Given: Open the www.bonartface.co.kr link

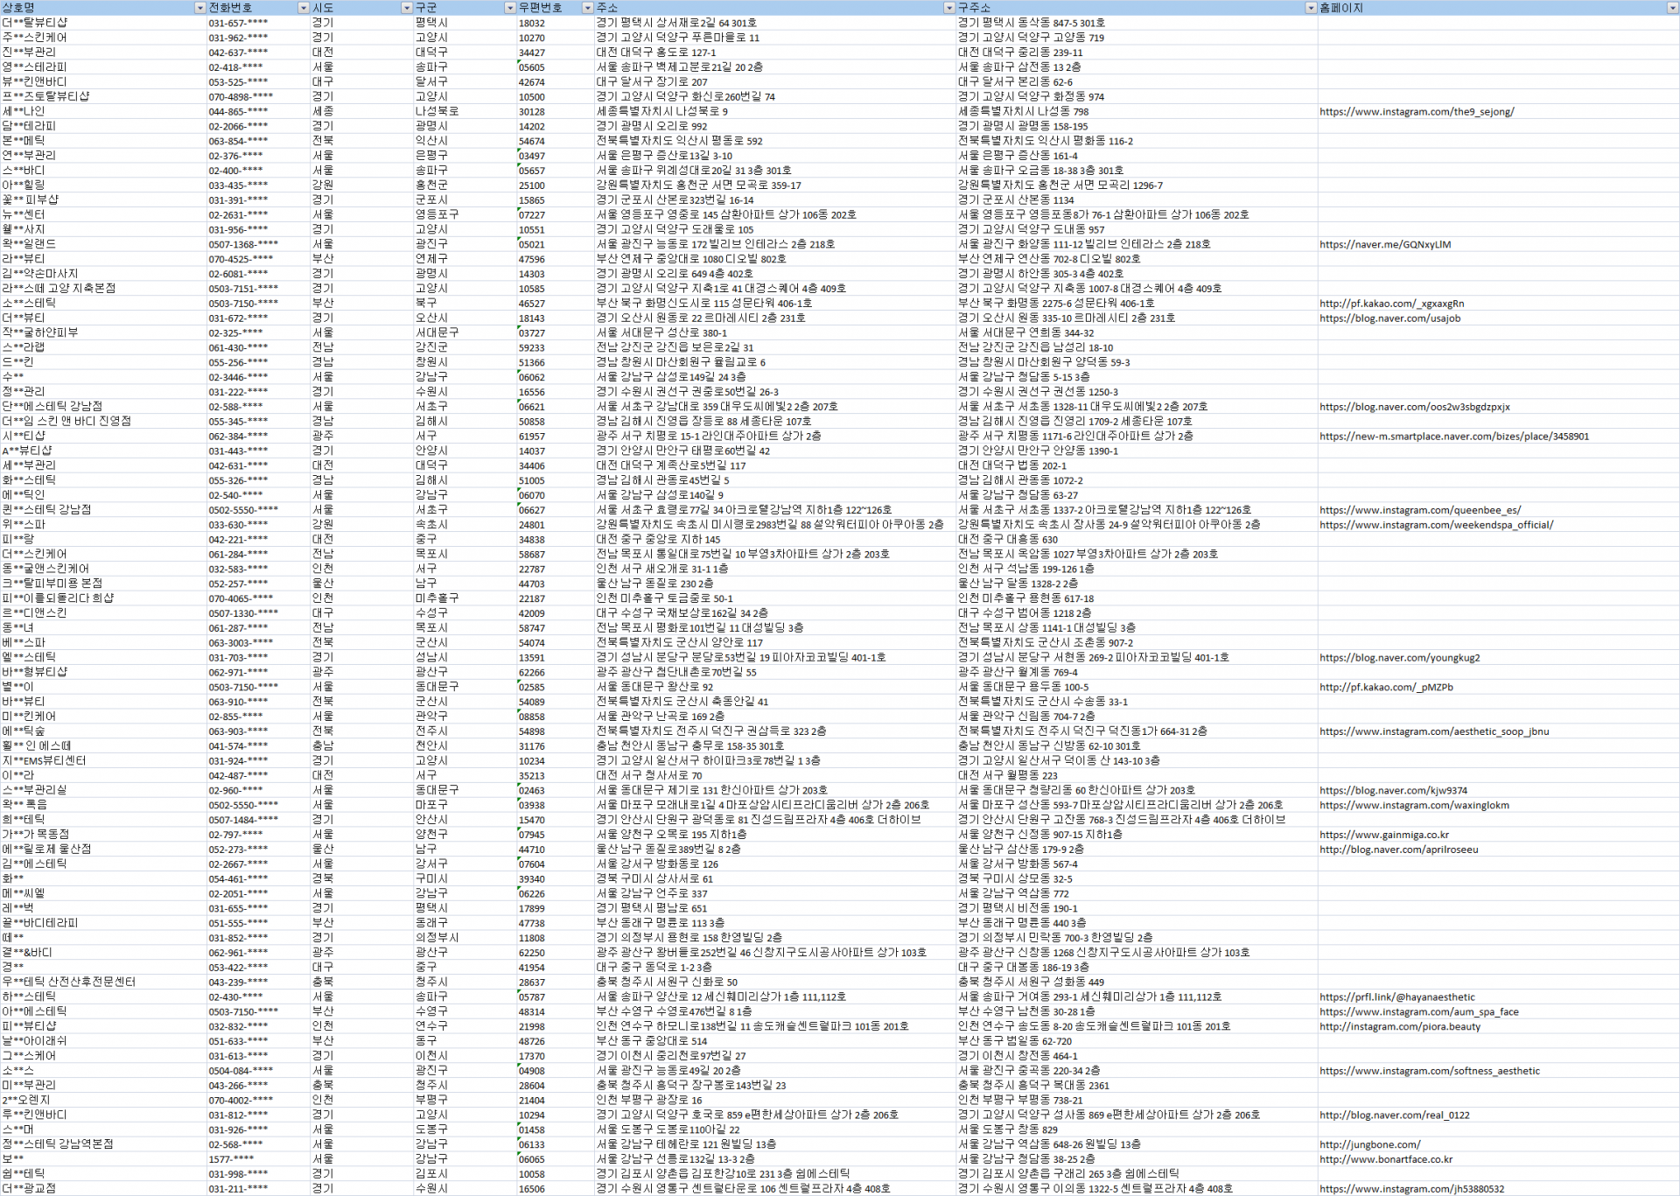Looking at the screenshot, I should pos(1385,1159).
